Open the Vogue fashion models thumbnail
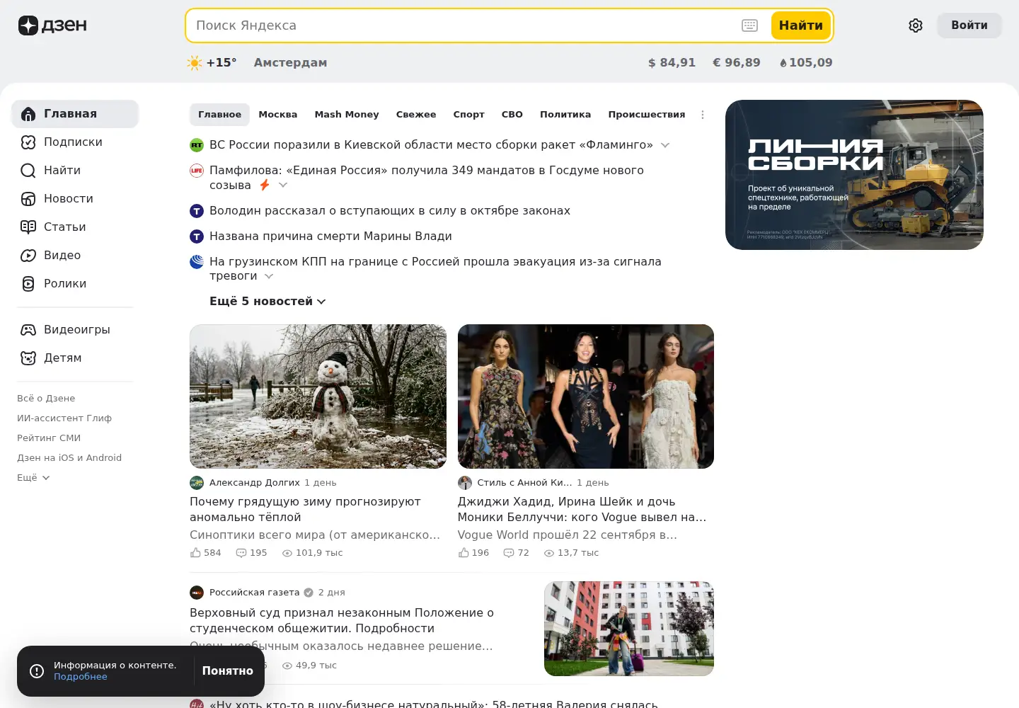Viewport: 1019px width, 708px height. point(586,396)
